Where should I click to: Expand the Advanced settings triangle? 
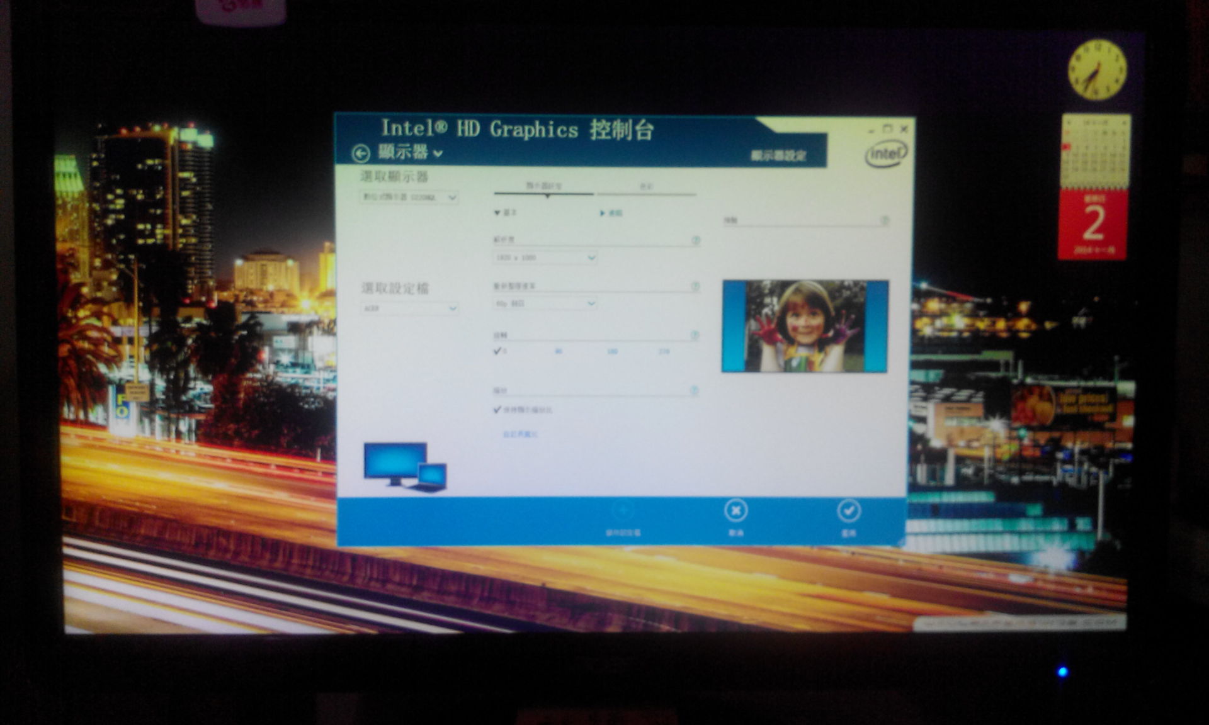[x=603, y=213]
